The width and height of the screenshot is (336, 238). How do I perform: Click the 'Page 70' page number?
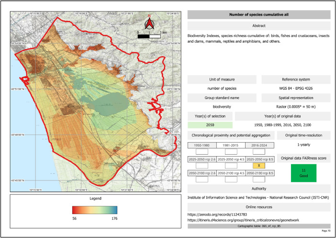[x=326, y=231]
